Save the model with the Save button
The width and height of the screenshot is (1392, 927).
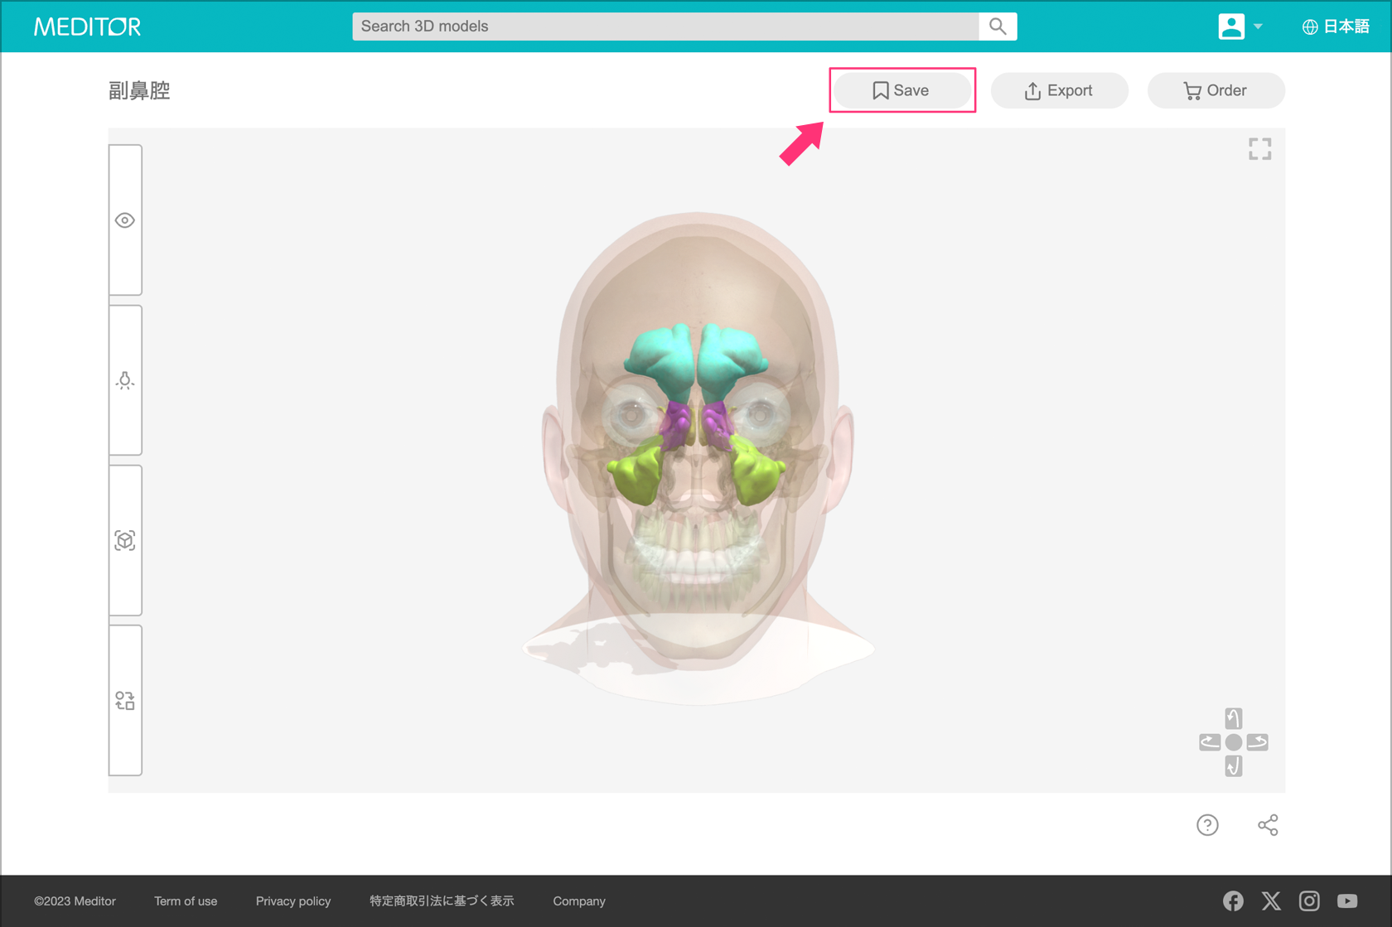[x=901, y=90]
